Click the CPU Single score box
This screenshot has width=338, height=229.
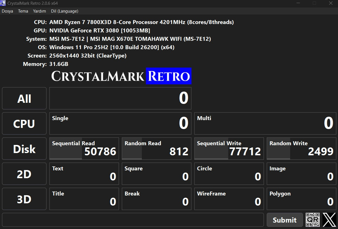tap(120, 123)
